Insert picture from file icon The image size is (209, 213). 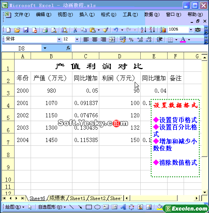pos(149,207)
